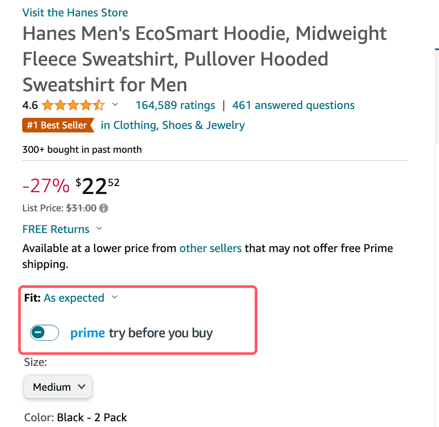Open 461 answered questions link
Screen dimensions: 439x427
coord(293,105)
